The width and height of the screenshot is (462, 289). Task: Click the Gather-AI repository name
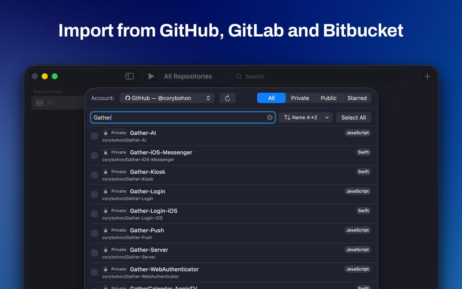143,133
